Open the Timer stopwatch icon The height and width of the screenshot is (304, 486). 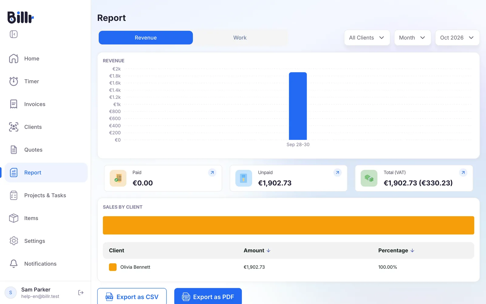pos(14,81)
